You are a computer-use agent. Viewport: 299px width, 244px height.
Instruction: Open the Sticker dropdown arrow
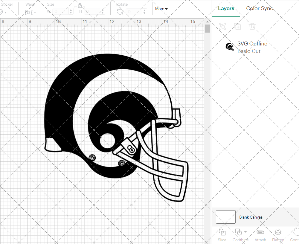pyautogui.click(x=5, y=13)
